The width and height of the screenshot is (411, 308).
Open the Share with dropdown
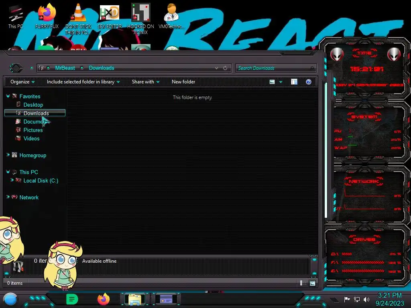pyautogui.click(x=146, y=82)
